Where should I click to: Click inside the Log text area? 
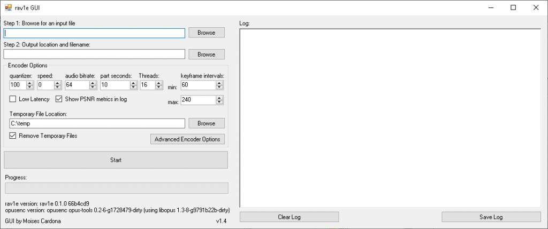coord(390,118)
